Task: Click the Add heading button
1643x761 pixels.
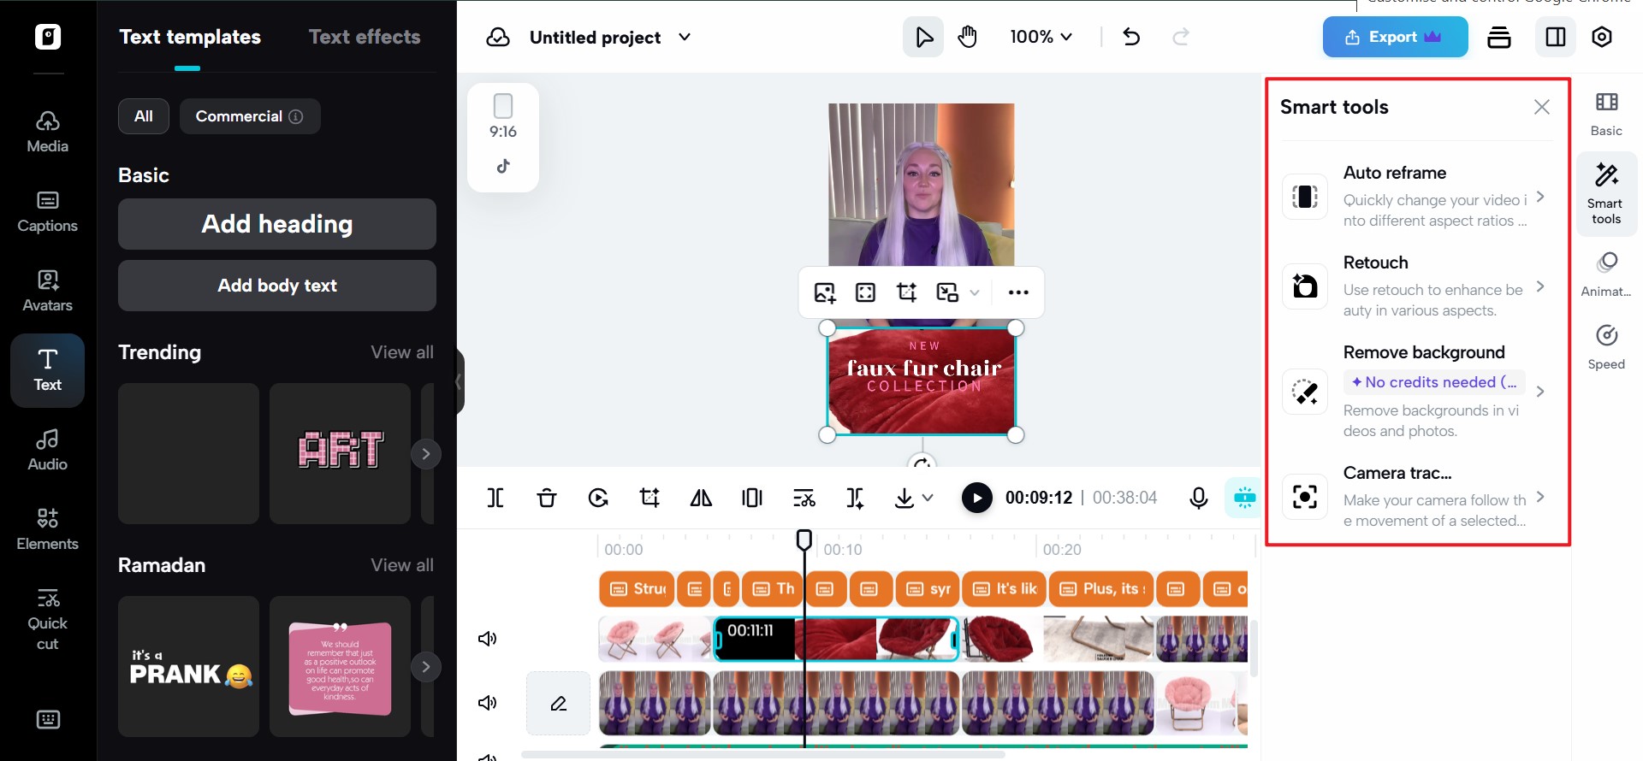Action: coord(277,224)
